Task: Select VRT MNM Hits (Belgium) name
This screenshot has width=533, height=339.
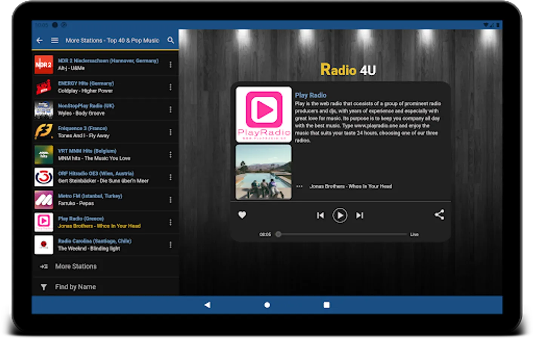Action: 87,151
